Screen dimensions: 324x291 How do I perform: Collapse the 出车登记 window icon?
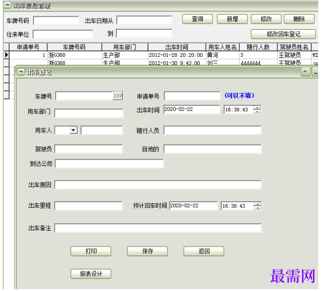(21, 72)
